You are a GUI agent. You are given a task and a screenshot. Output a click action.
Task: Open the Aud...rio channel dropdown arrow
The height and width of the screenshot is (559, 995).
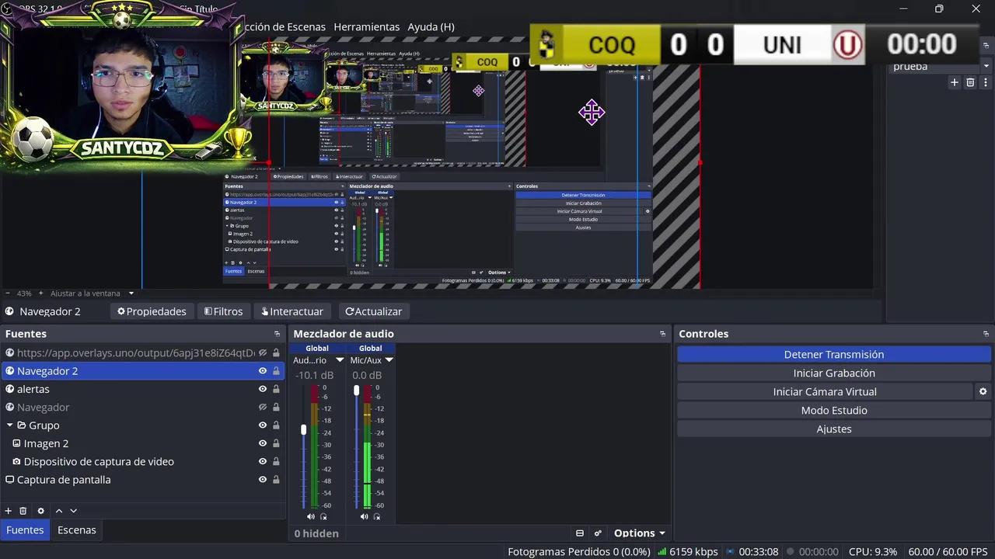pyautogui.click(x=340, y=360)
